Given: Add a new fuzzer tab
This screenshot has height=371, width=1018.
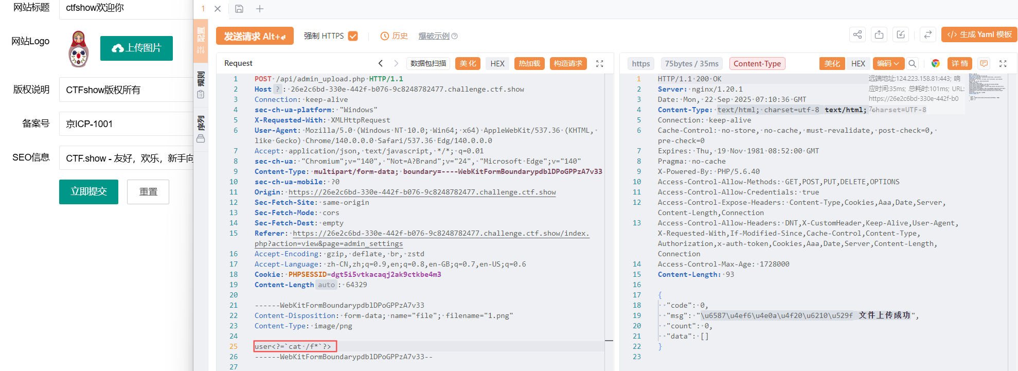Looking at the screenshot, I should tap(260, 9).
